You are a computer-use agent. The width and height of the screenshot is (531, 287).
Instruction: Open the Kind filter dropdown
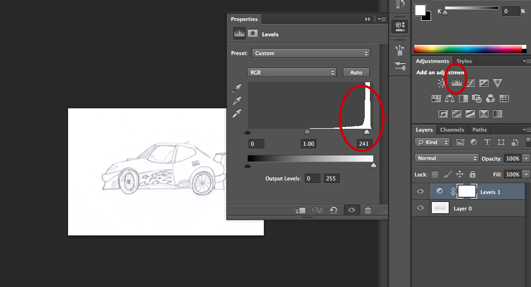(x=432, y=142)
